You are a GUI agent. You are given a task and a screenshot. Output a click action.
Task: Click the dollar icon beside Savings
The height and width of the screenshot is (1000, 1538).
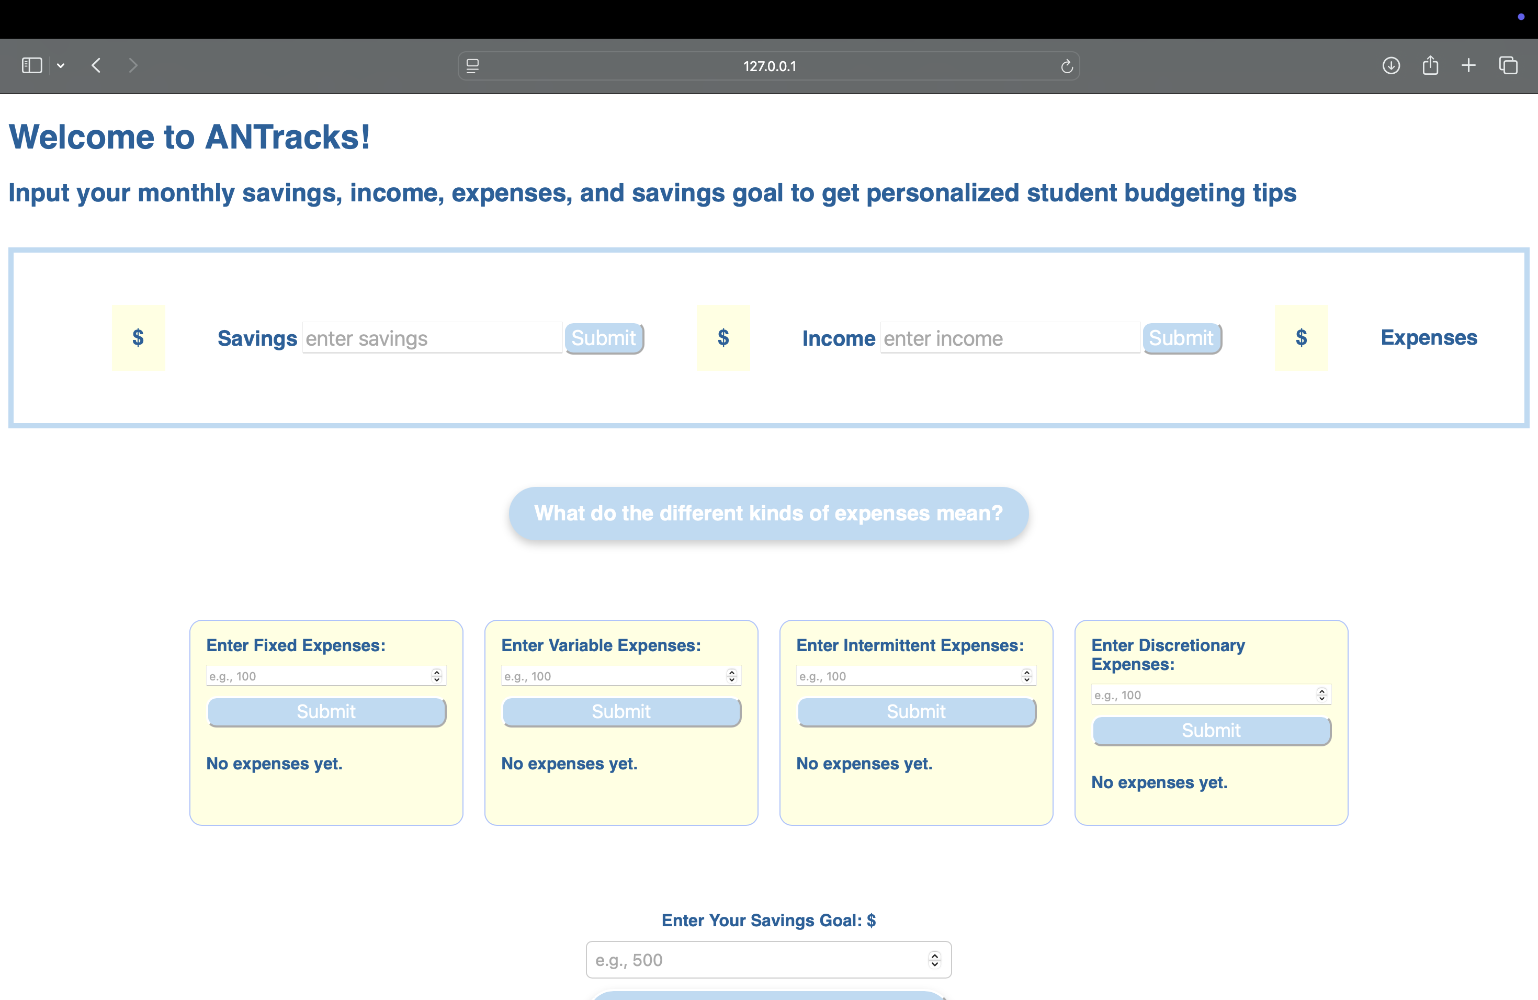(138, 337)
